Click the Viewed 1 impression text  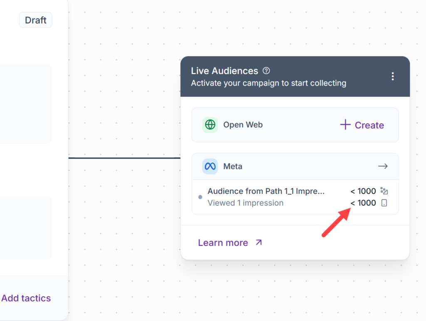[245, 203]
